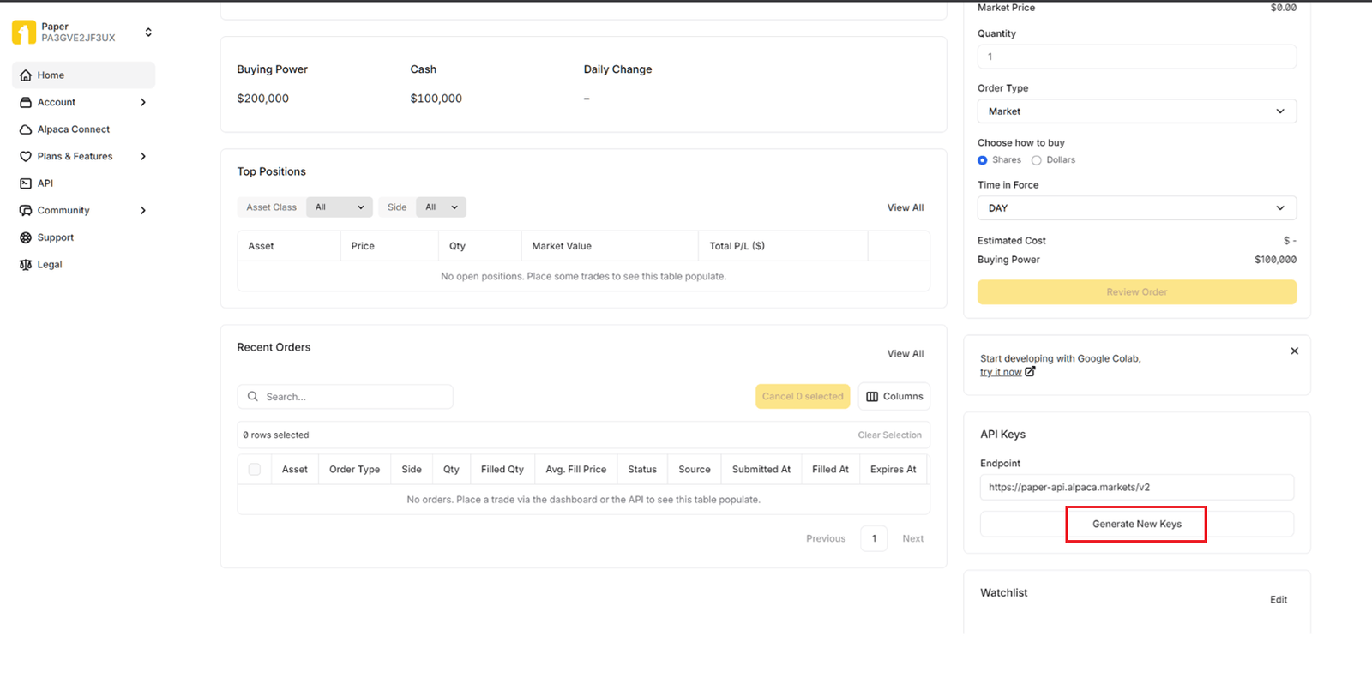Dismiss the Google Colab notice
The image size is (1372, 690).
(1294, 351)
